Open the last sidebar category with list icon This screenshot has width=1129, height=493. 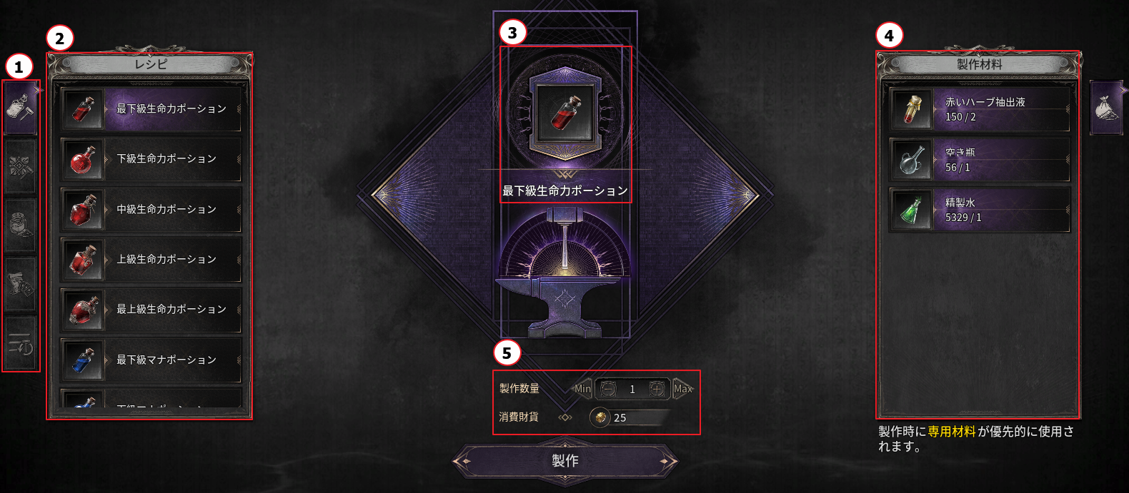(x=21, y=343)
